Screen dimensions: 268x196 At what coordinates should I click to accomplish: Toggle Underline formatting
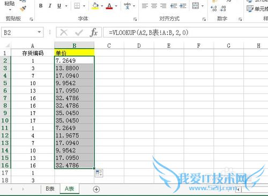[x=59, y=6]
